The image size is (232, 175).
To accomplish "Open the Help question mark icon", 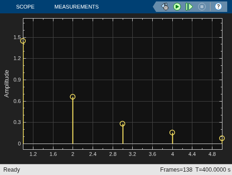I will coord(218,7).
